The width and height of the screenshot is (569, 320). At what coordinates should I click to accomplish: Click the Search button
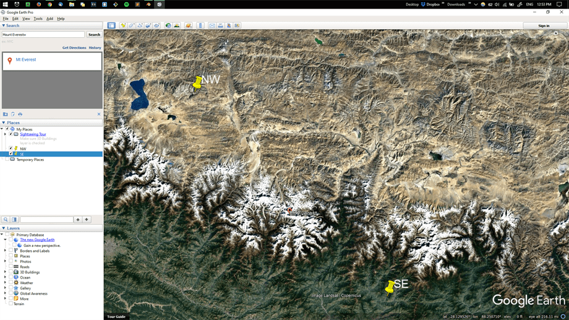pyautogui.click(x=95, y=35)
